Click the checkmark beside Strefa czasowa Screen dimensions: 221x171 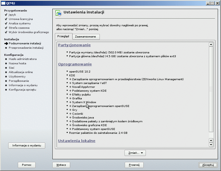click(x=6, y=28)
